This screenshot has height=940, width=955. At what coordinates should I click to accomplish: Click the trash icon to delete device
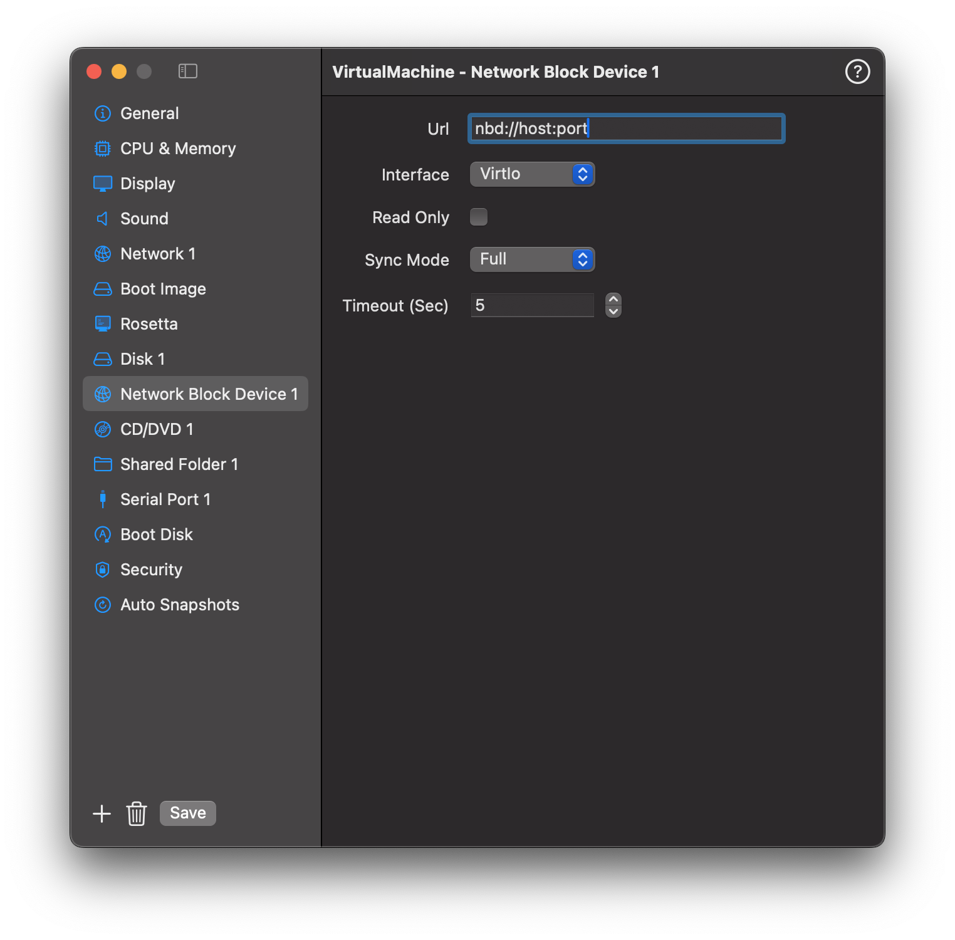tap(136, 813)
